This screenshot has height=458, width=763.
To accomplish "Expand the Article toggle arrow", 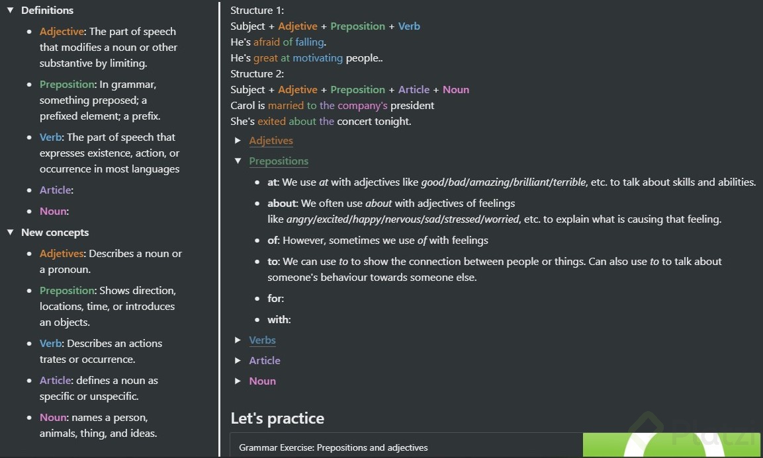I will [x=238, y=361].
